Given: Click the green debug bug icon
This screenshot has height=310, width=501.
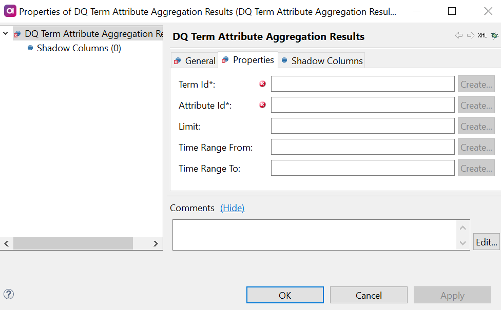Looking at the screenshot, I should point(494,35).
